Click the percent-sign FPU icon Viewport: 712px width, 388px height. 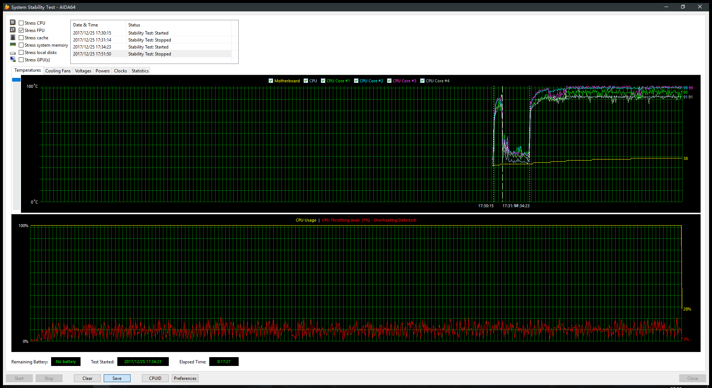coord(13,30)
